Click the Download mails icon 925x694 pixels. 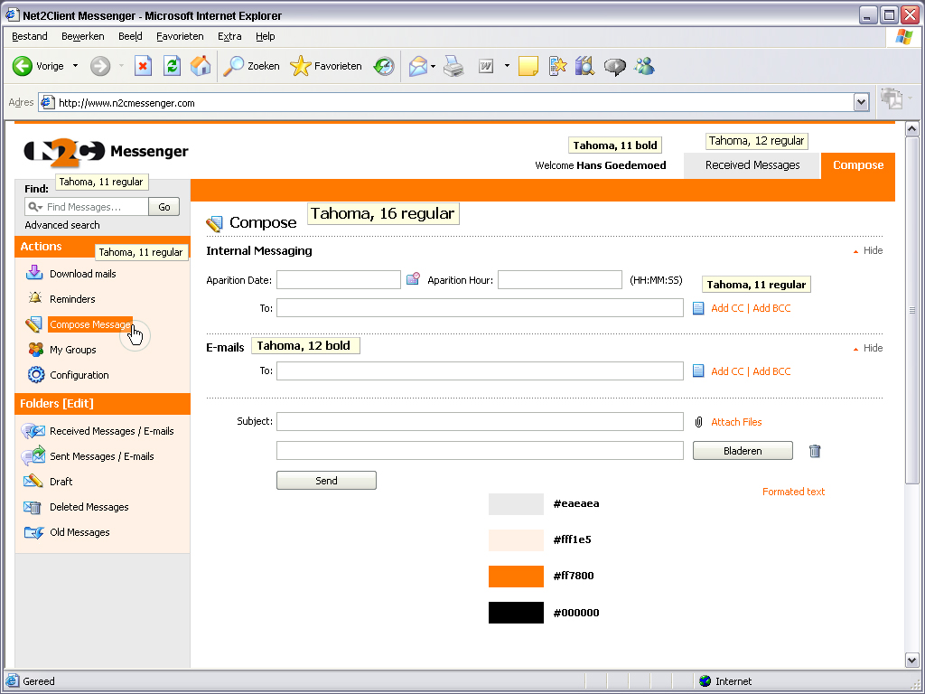click(x=34, y=273)
